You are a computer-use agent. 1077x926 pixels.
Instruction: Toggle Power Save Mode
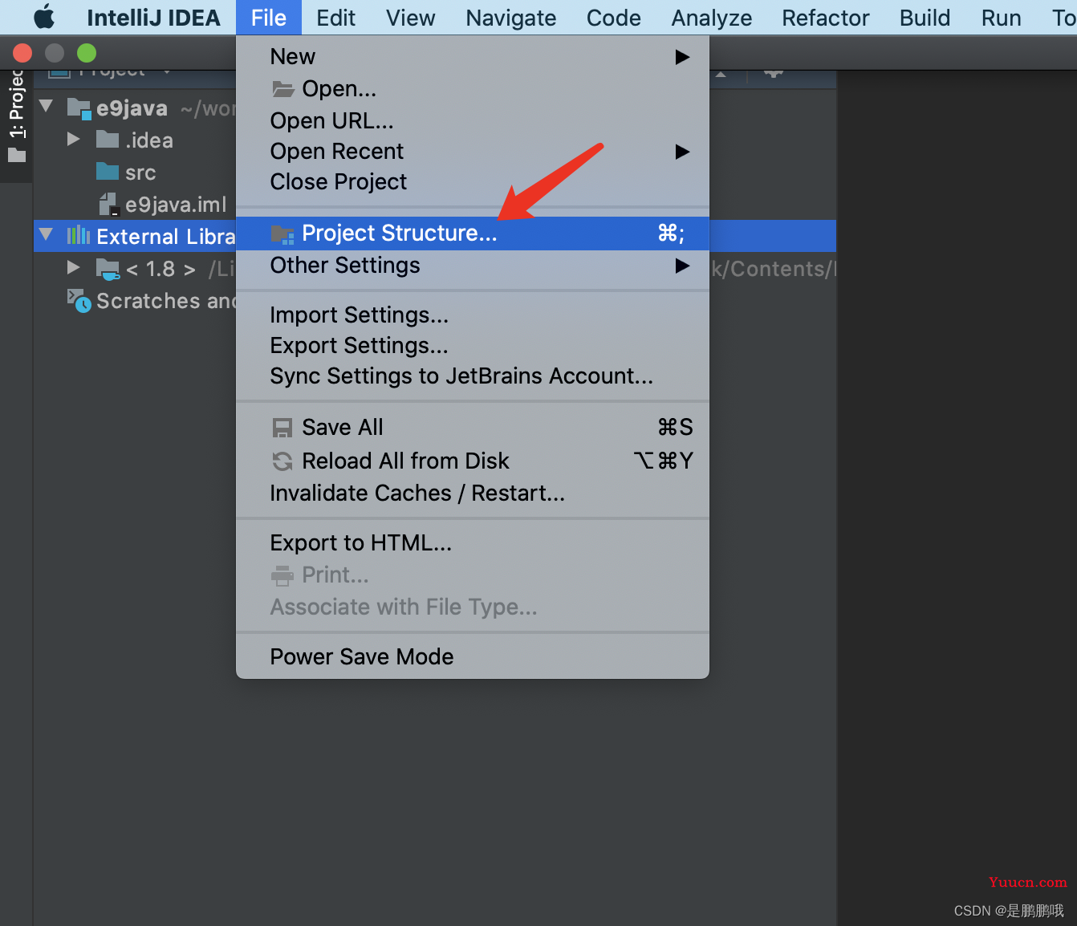(x=473, y=656)
